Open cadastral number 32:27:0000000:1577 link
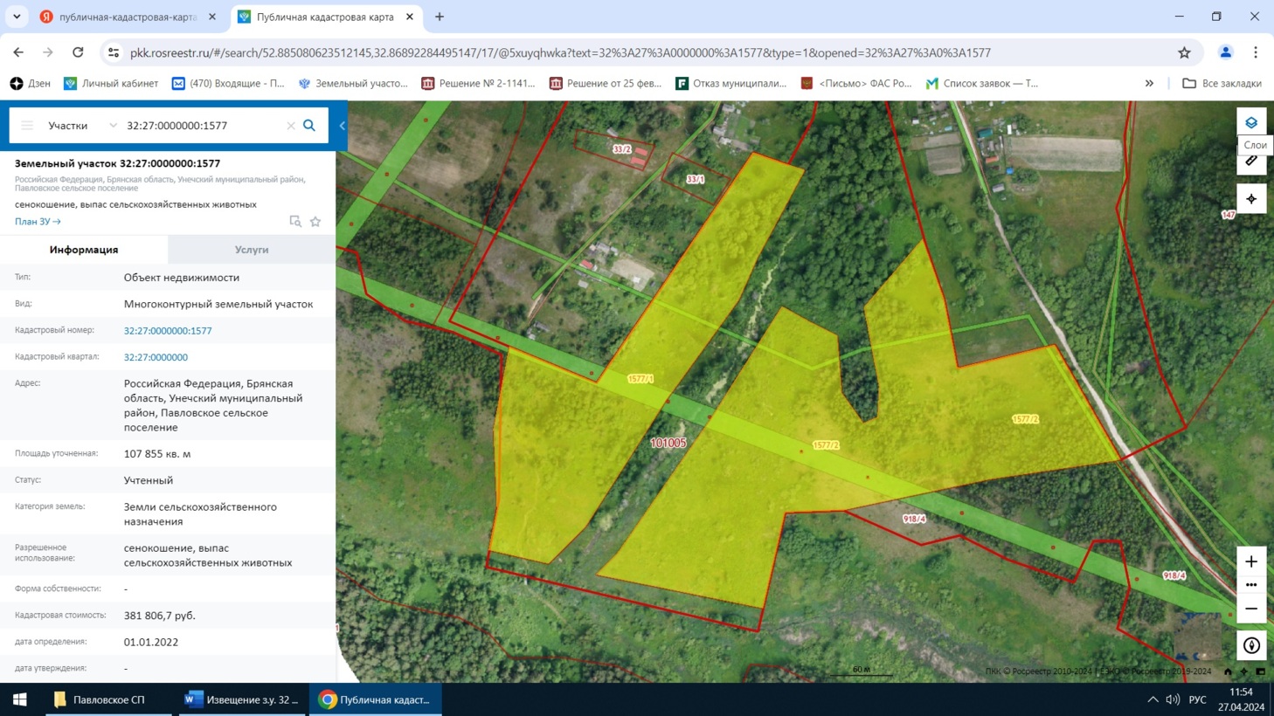Viewport: 1274px width, 716px height. click(168, 331)
